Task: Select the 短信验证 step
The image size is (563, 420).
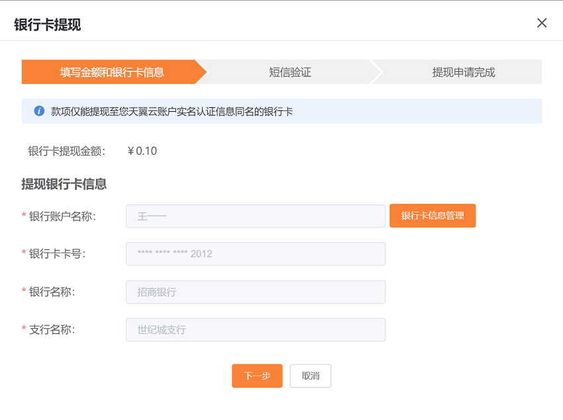Action: click(x=289, y=72)
